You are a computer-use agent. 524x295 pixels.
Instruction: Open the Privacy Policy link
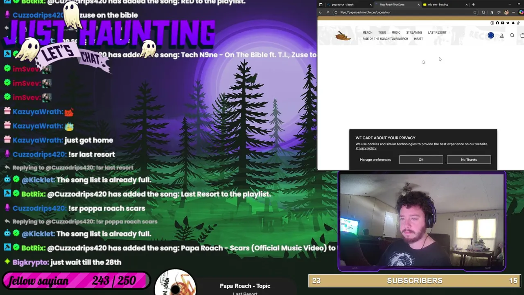(x=366, y=148)
